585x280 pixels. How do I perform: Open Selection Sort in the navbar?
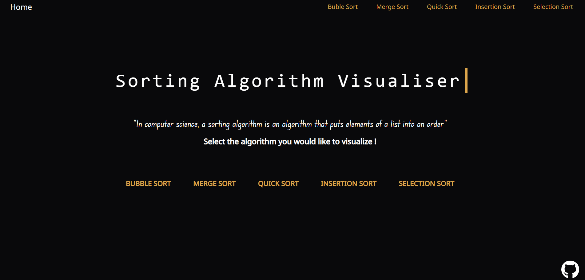coord(553,7)
